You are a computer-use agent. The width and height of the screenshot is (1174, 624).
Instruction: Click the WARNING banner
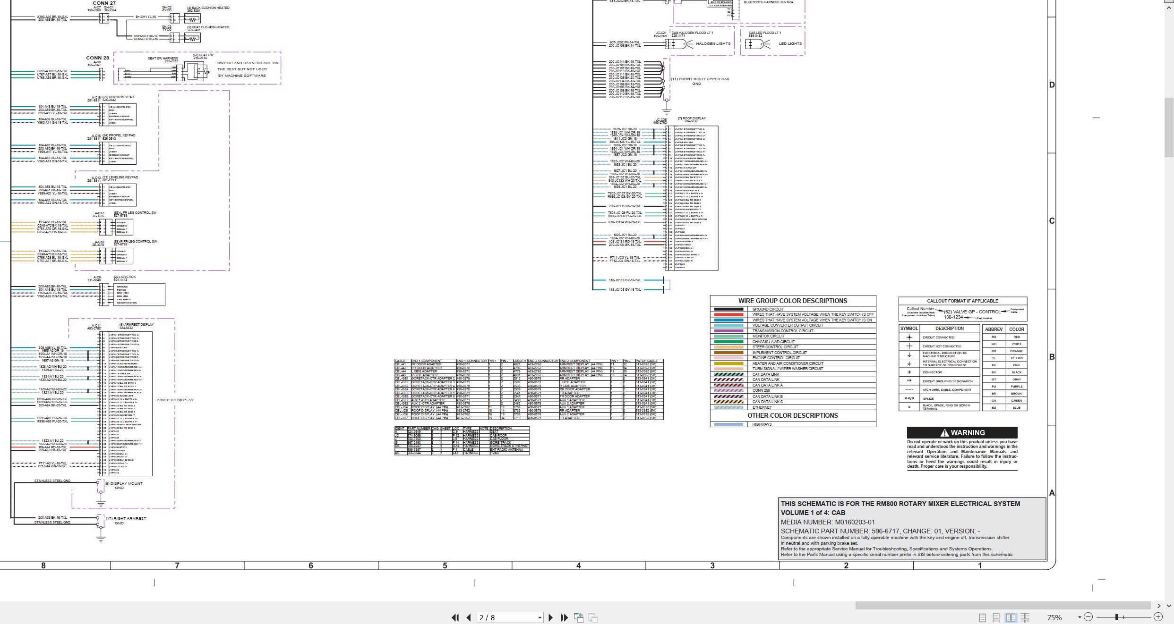click(x=962, y=432)
